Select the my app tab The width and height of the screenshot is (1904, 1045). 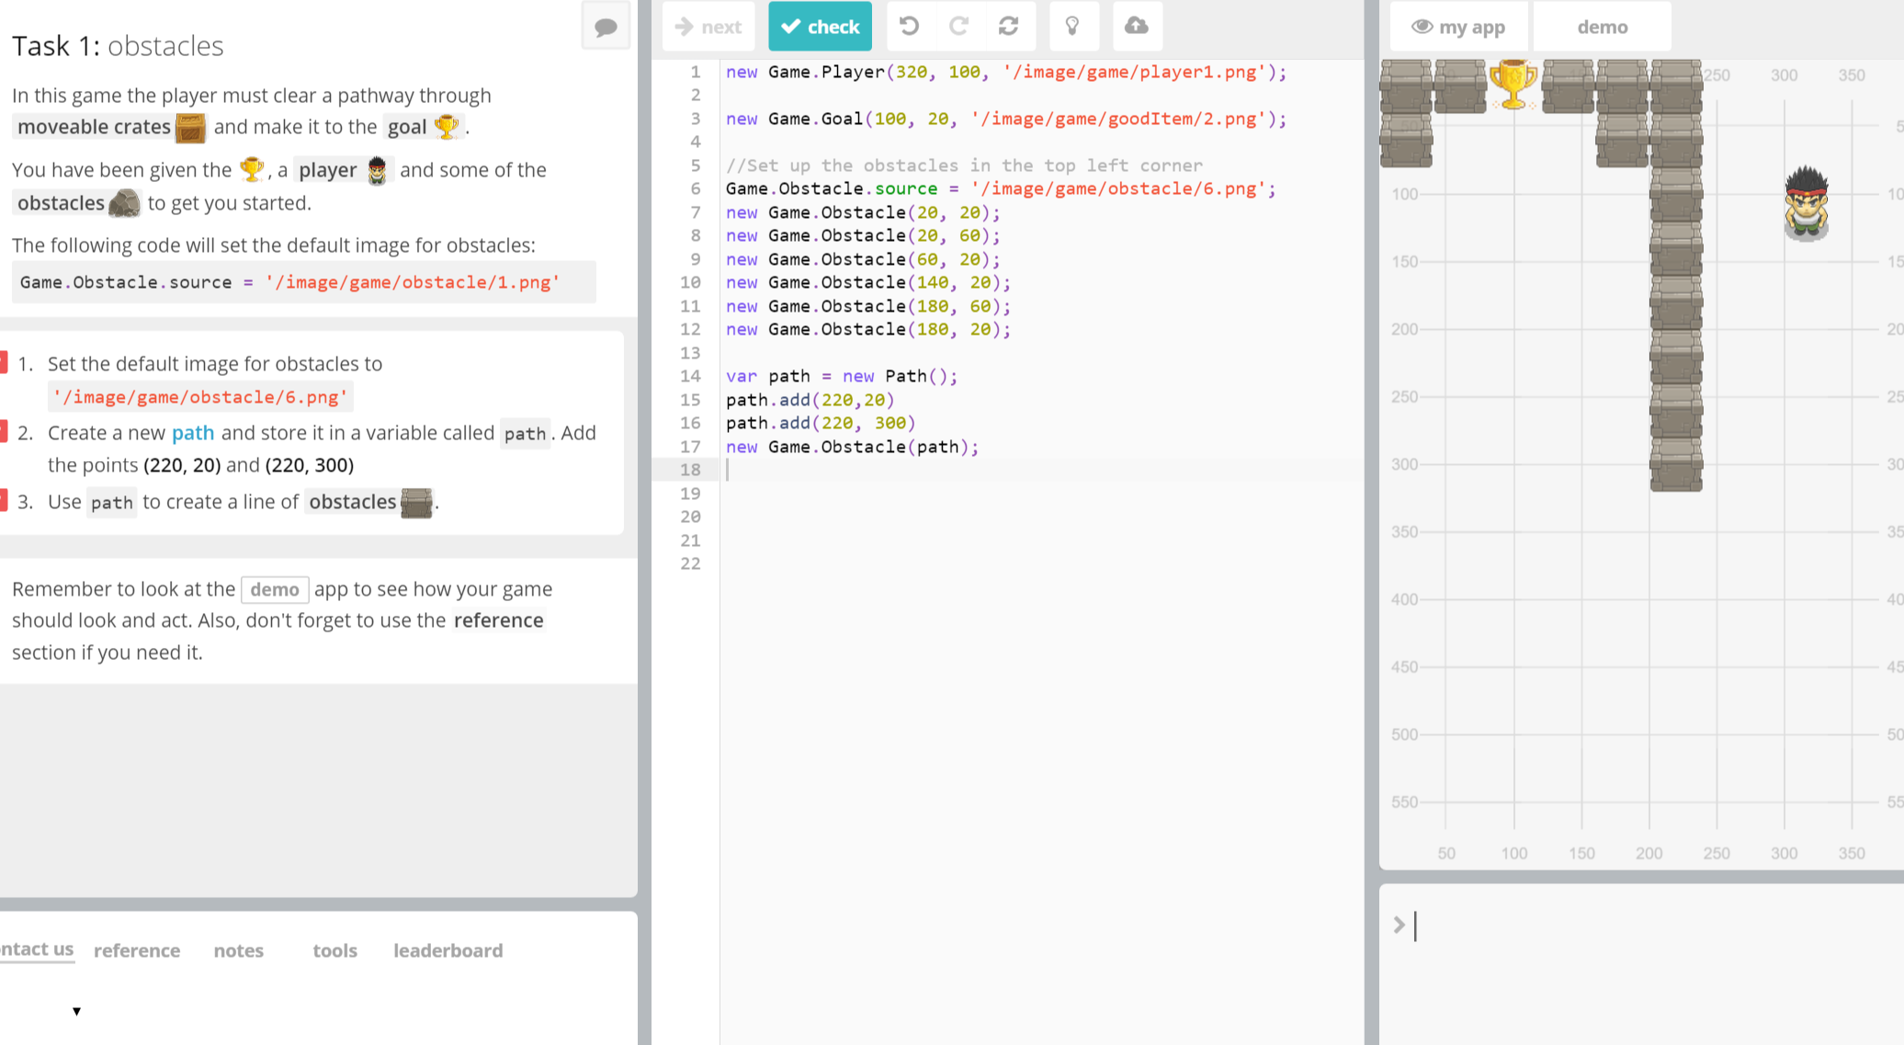1458,27
